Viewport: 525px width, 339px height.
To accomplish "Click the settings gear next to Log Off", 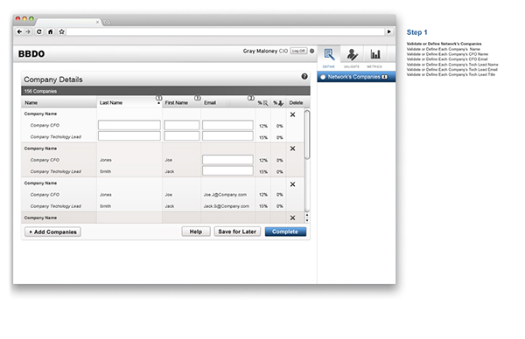I will tap(311, 51).
